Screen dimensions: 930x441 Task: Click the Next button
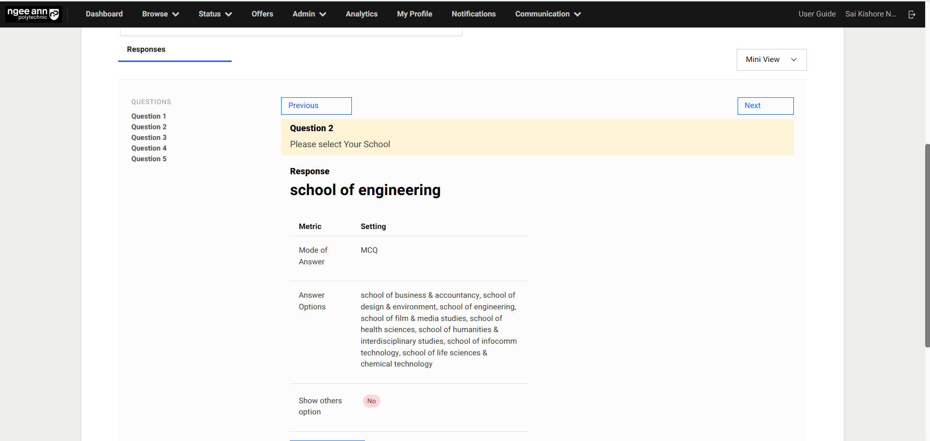[x=765, y=106]
